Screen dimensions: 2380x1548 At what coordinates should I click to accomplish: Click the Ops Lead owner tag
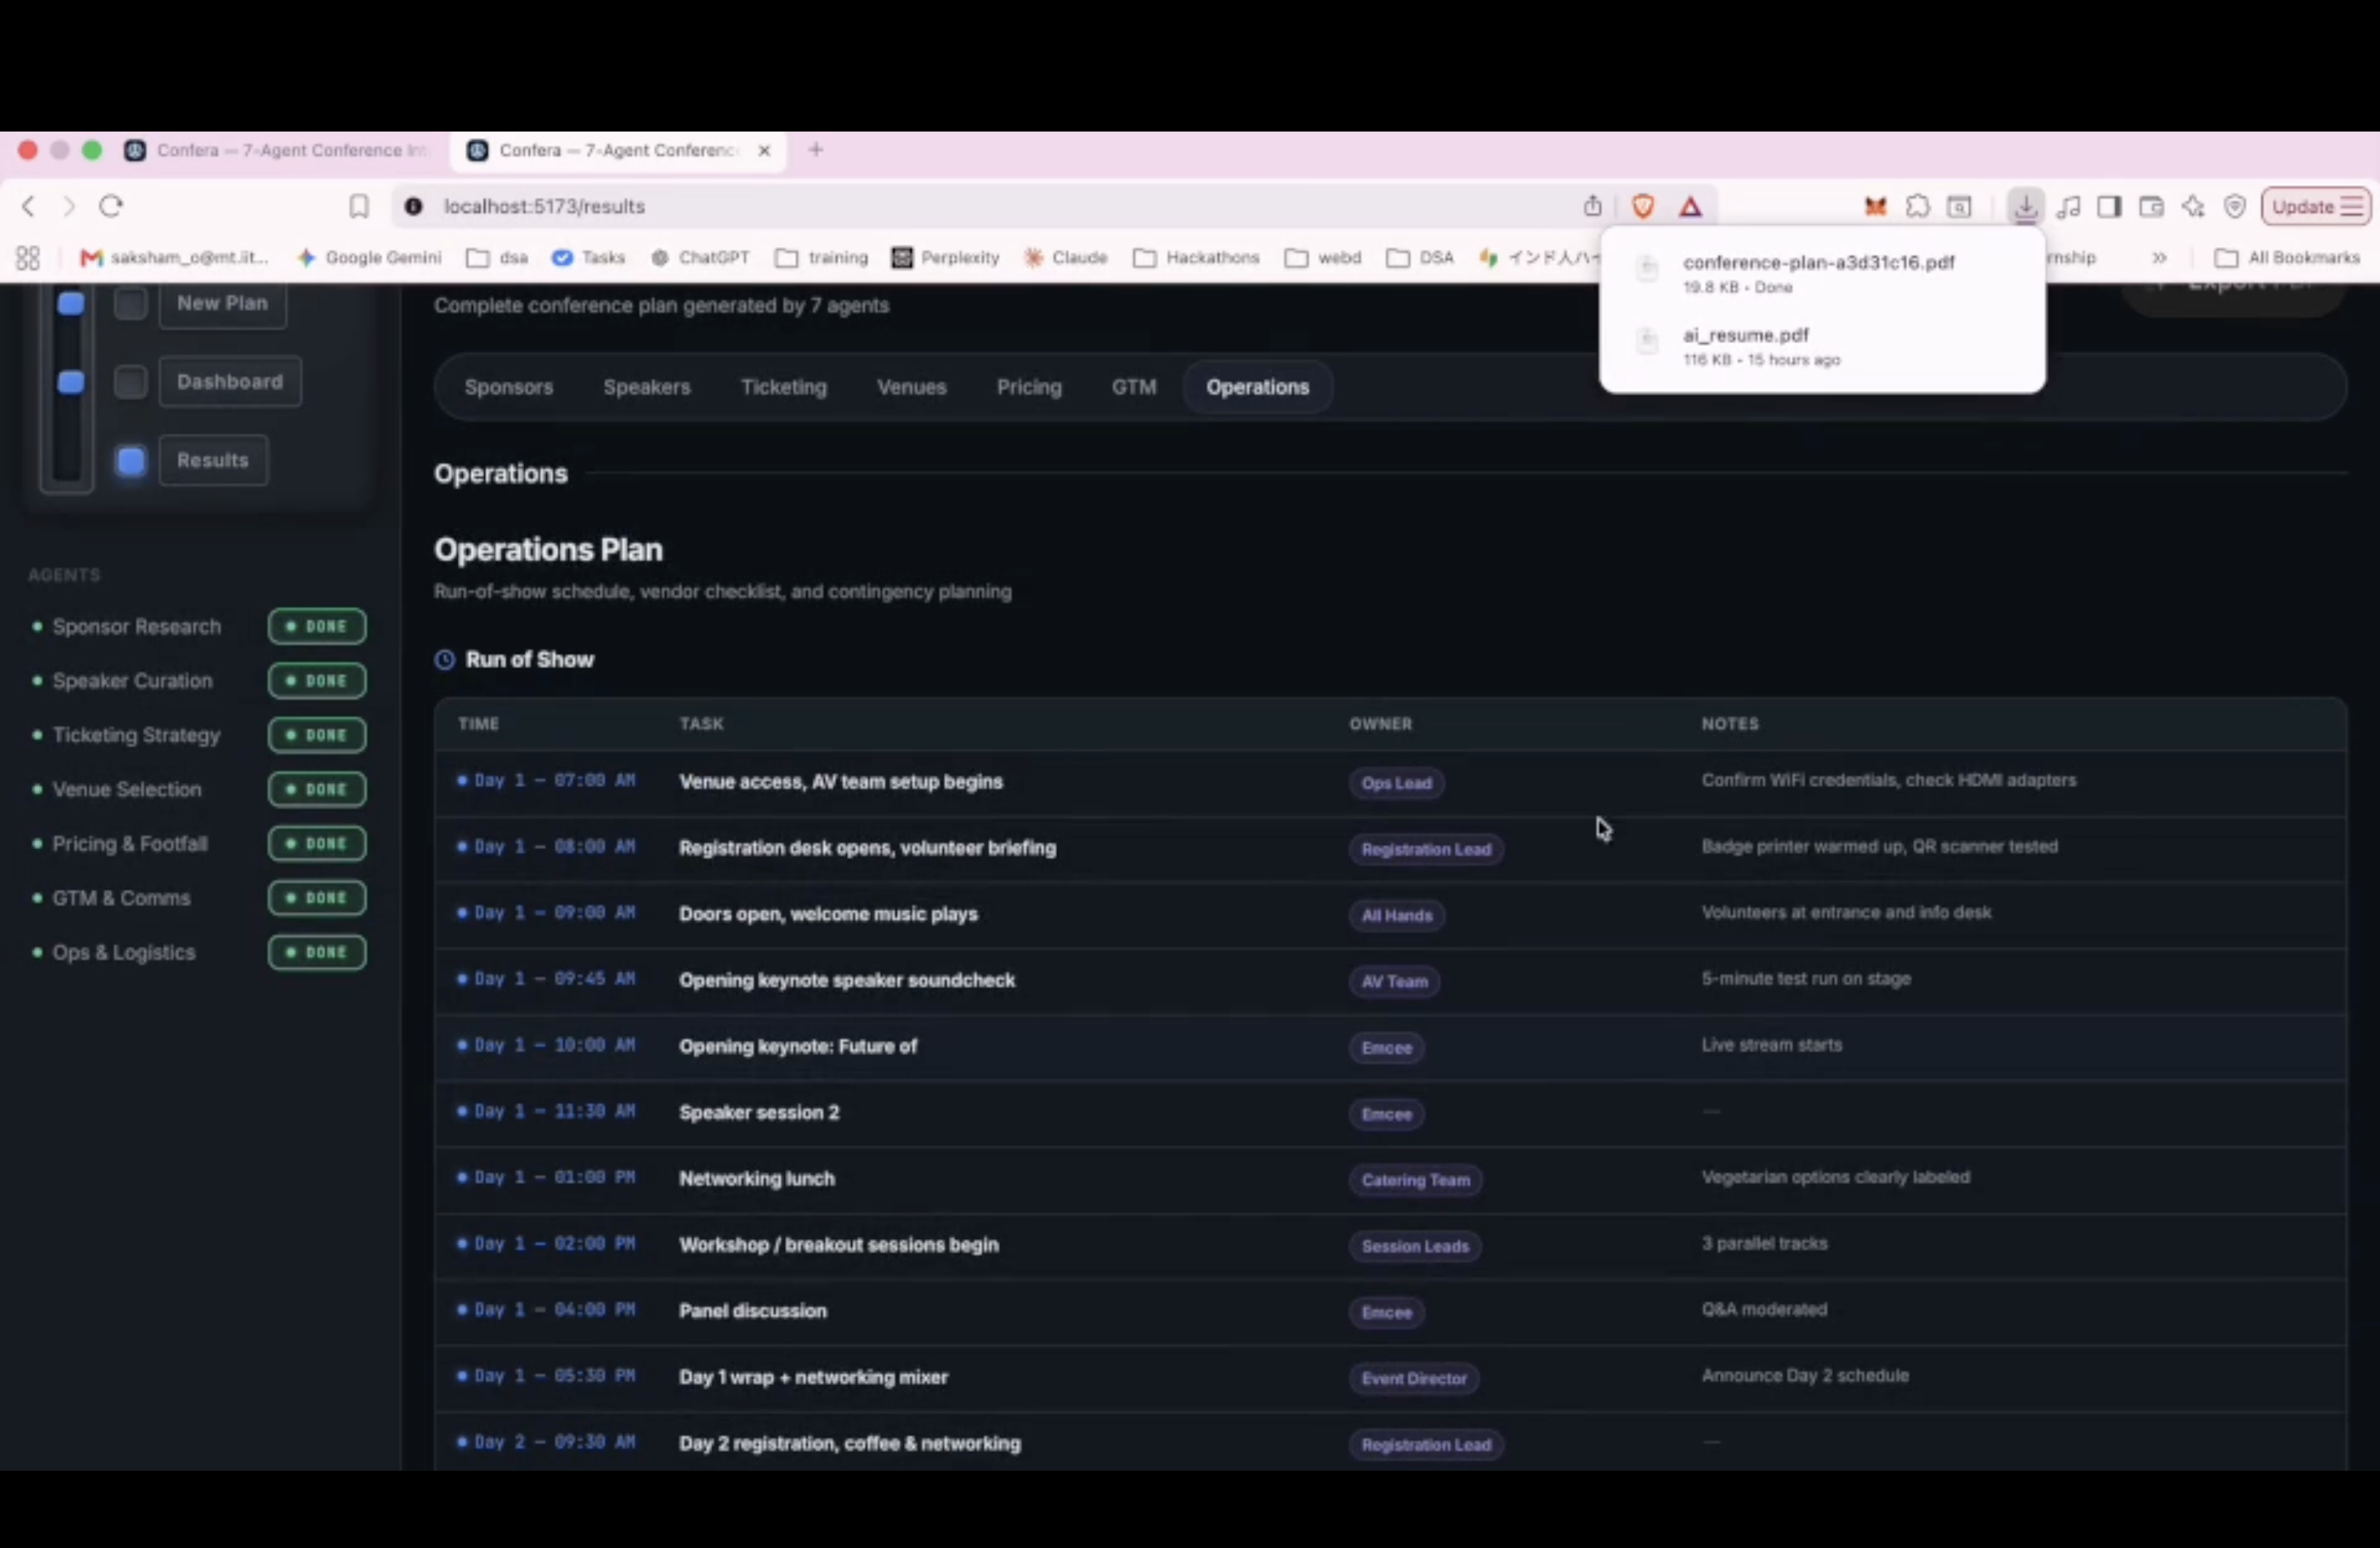click(x=1397, y=783)
